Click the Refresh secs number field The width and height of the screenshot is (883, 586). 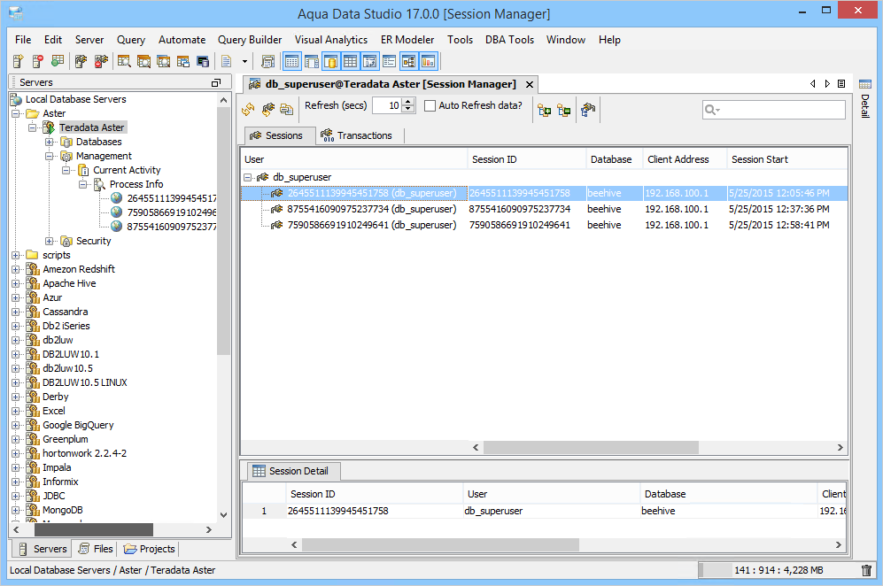point(387,106)
